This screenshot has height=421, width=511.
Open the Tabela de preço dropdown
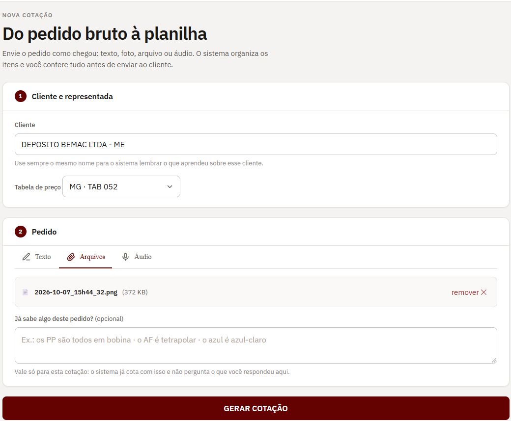coord(121,186)
